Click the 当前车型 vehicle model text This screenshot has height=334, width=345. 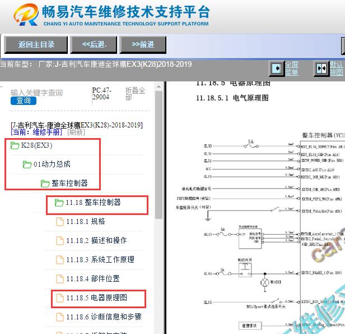(96, 65)
